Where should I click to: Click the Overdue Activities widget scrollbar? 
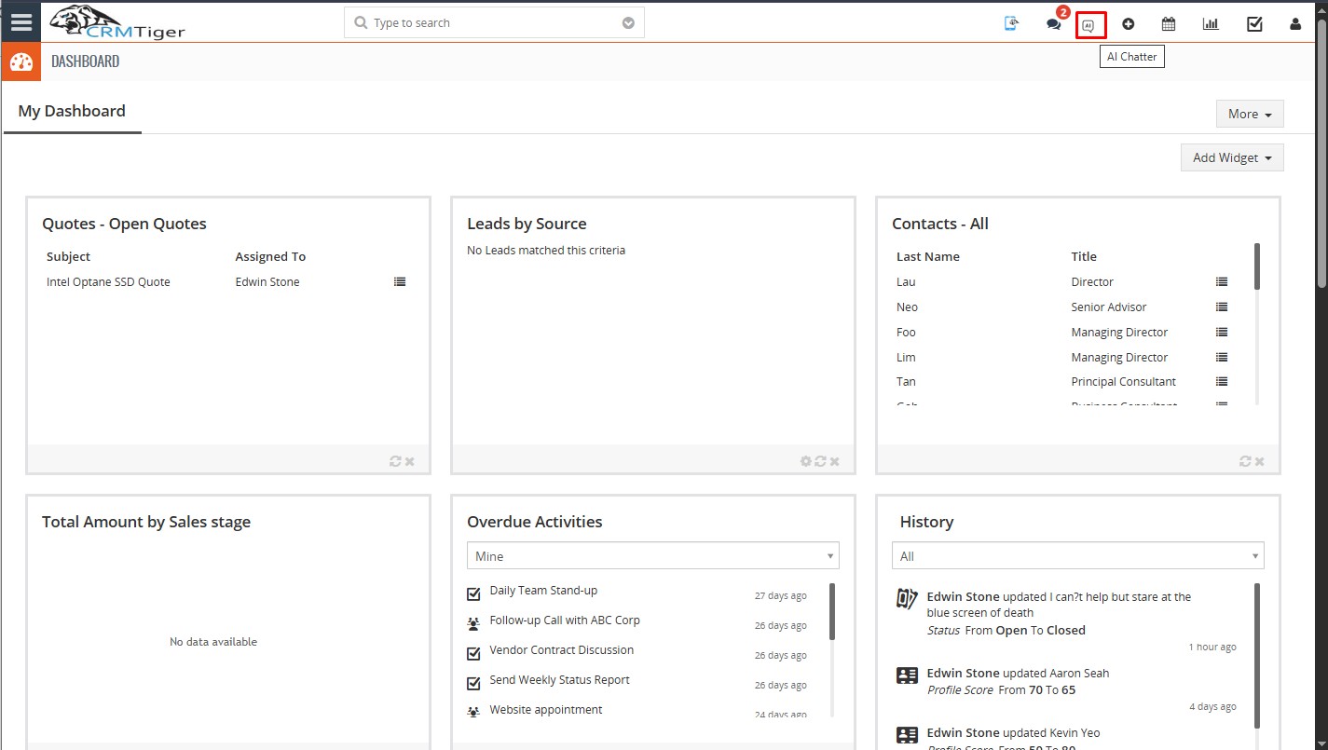(832, 611)
